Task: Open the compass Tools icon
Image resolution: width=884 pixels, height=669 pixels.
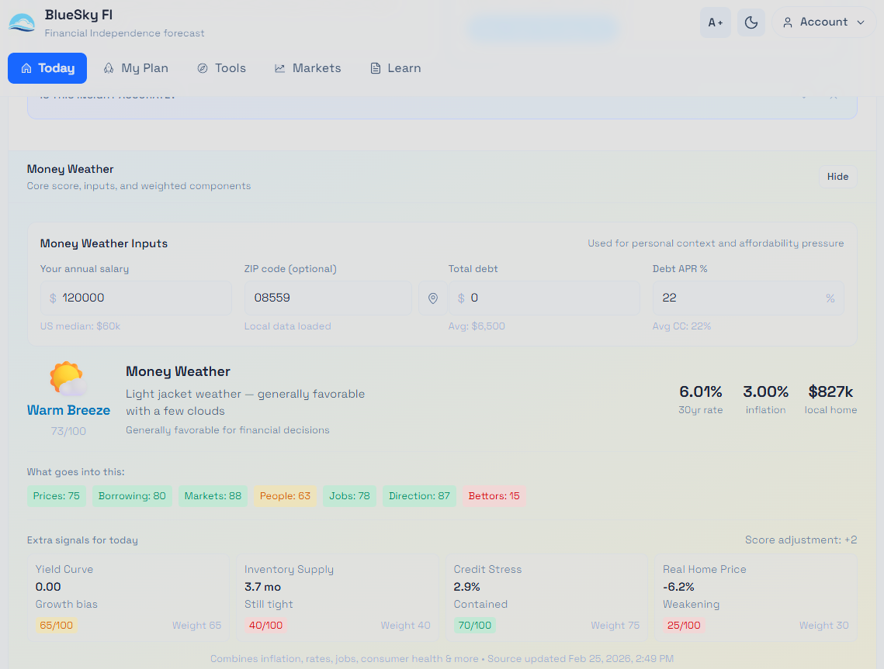Action: [x=202, y=68]
